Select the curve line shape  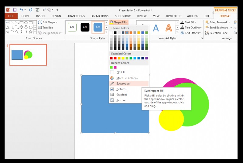17,32
